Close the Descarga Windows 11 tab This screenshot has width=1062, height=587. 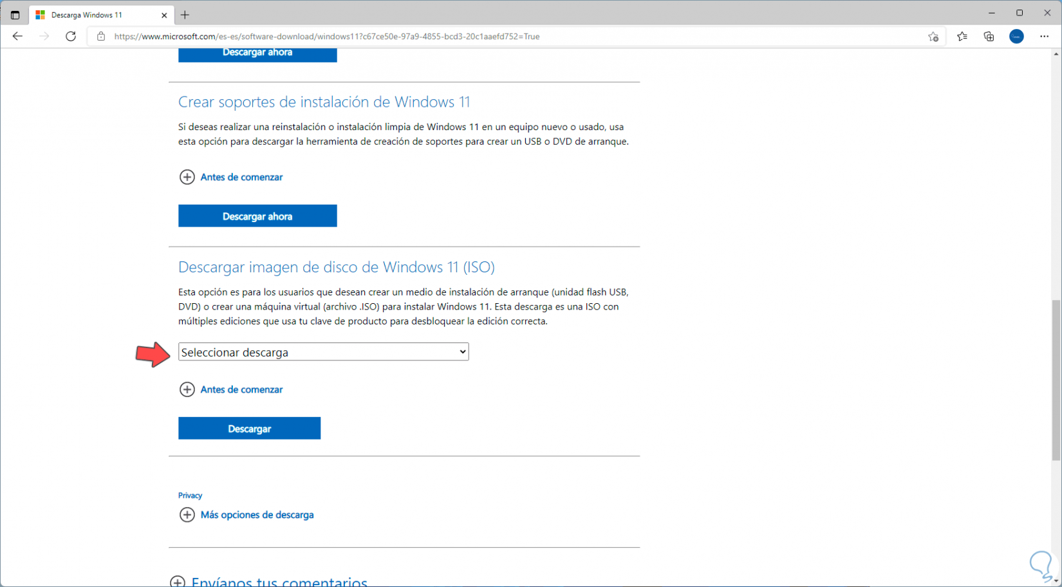pyautogui.click(x=164, y=15)
